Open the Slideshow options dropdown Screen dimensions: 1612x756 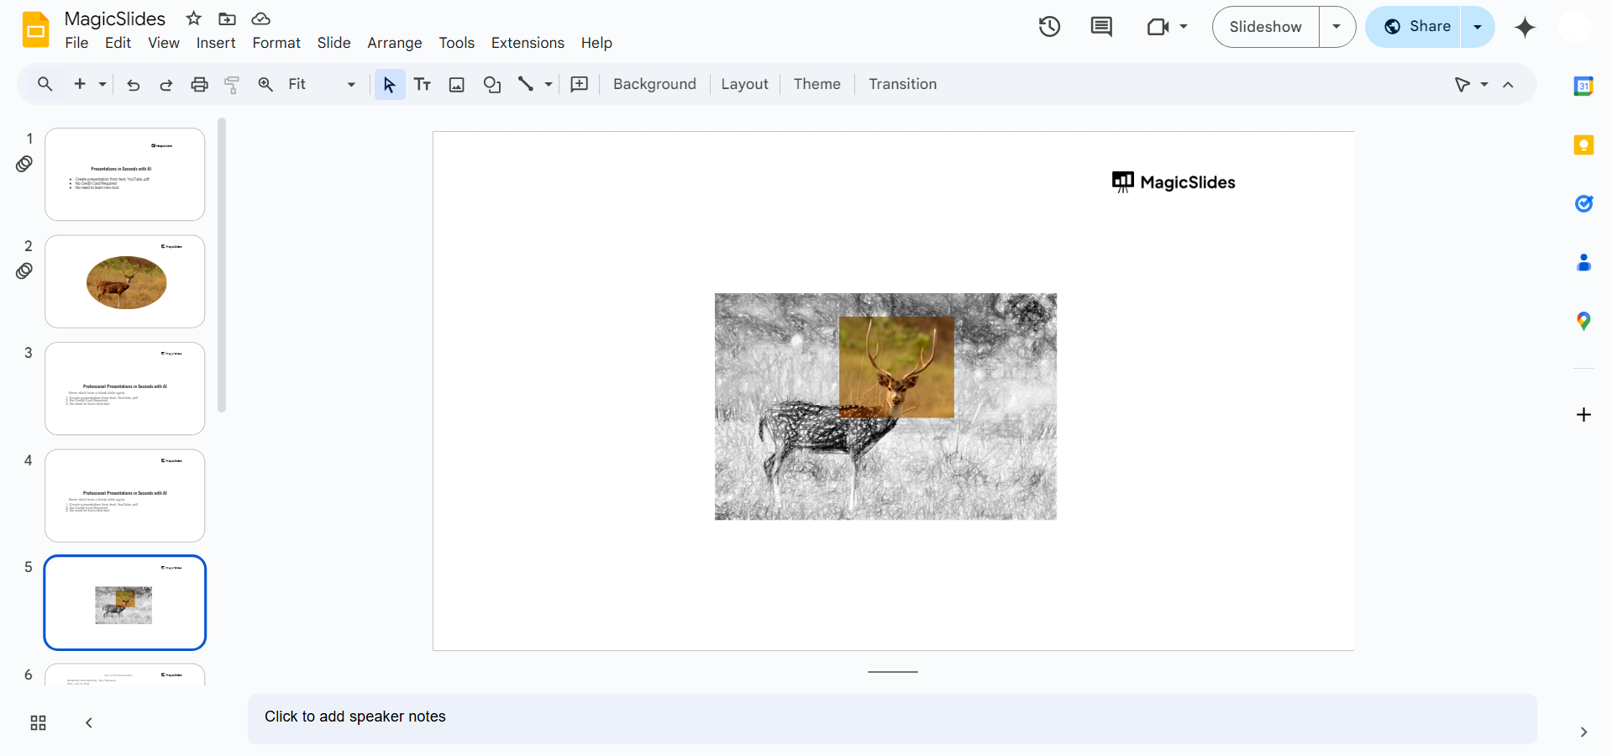click(x=1336, y=26)
